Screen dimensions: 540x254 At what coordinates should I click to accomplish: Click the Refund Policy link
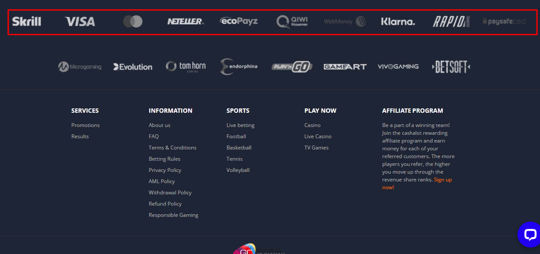click(x=165, y=204)
